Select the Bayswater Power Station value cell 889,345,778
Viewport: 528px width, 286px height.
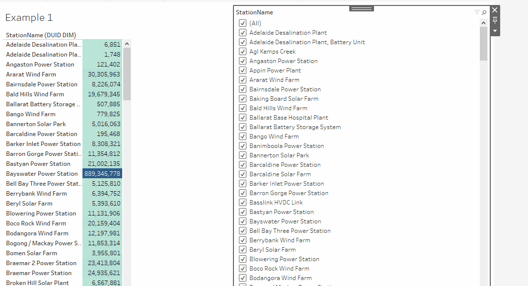(x=102, y=174)
